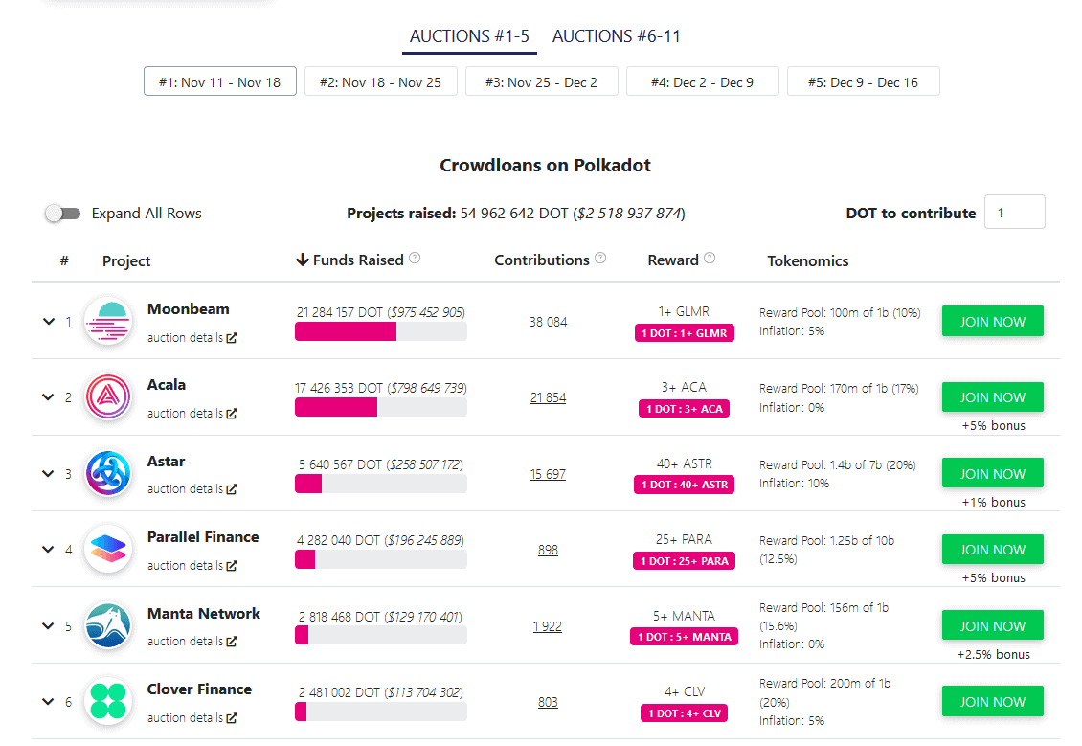Image resolution: width=1082 pixels, height=746 pixels.
Task: Click JOIN NOW for Acala
Action: pos(992,397)
